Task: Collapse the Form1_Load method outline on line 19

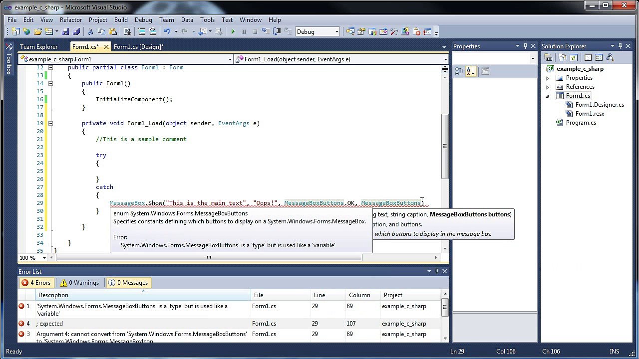Action: [x=50, y=123]
